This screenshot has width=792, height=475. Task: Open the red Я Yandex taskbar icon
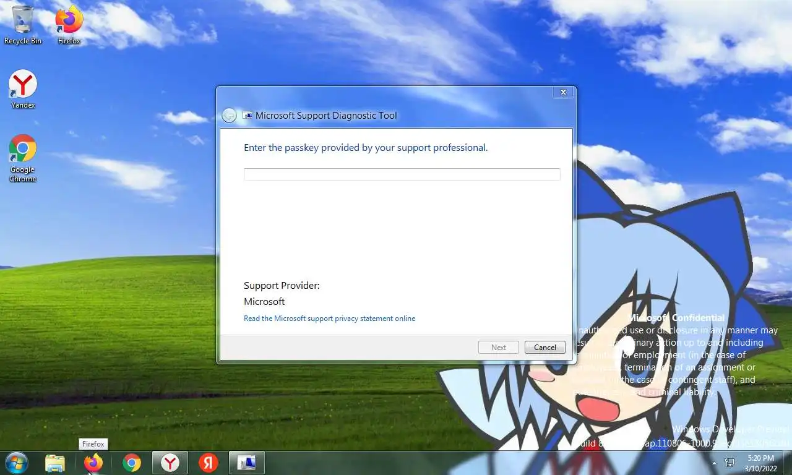point(209,463)
